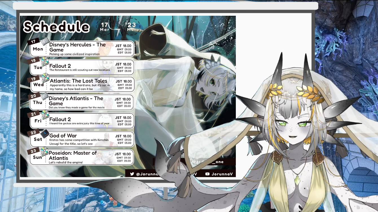
Task: Select the "Thu" day label
Action: (x=38, y=103)
